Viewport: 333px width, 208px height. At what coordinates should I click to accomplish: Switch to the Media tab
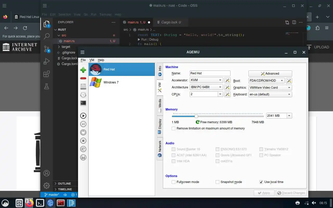pyautogui.click(x=160, y=106)
